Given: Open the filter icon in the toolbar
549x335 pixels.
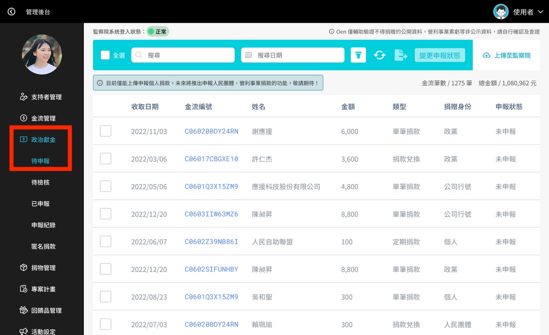Looking at the screenshot, I should (358, 55).
